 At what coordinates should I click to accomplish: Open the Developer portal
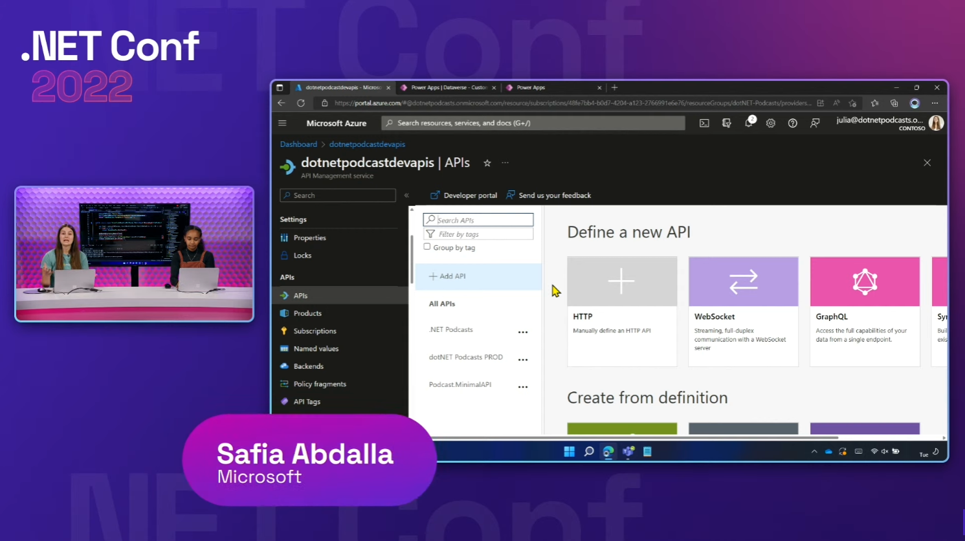coord(464,195)
